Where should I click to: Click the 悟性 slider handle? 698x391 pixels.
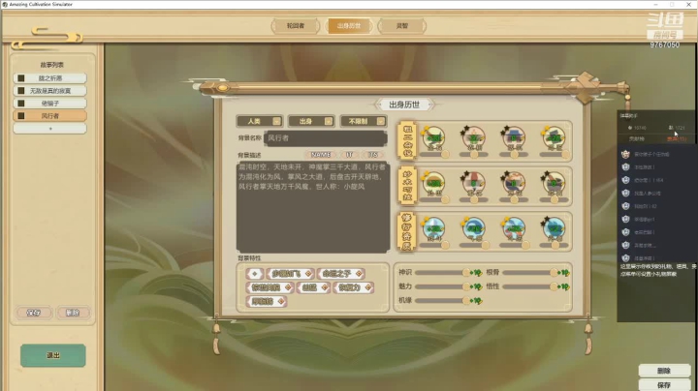pos(554,286)
